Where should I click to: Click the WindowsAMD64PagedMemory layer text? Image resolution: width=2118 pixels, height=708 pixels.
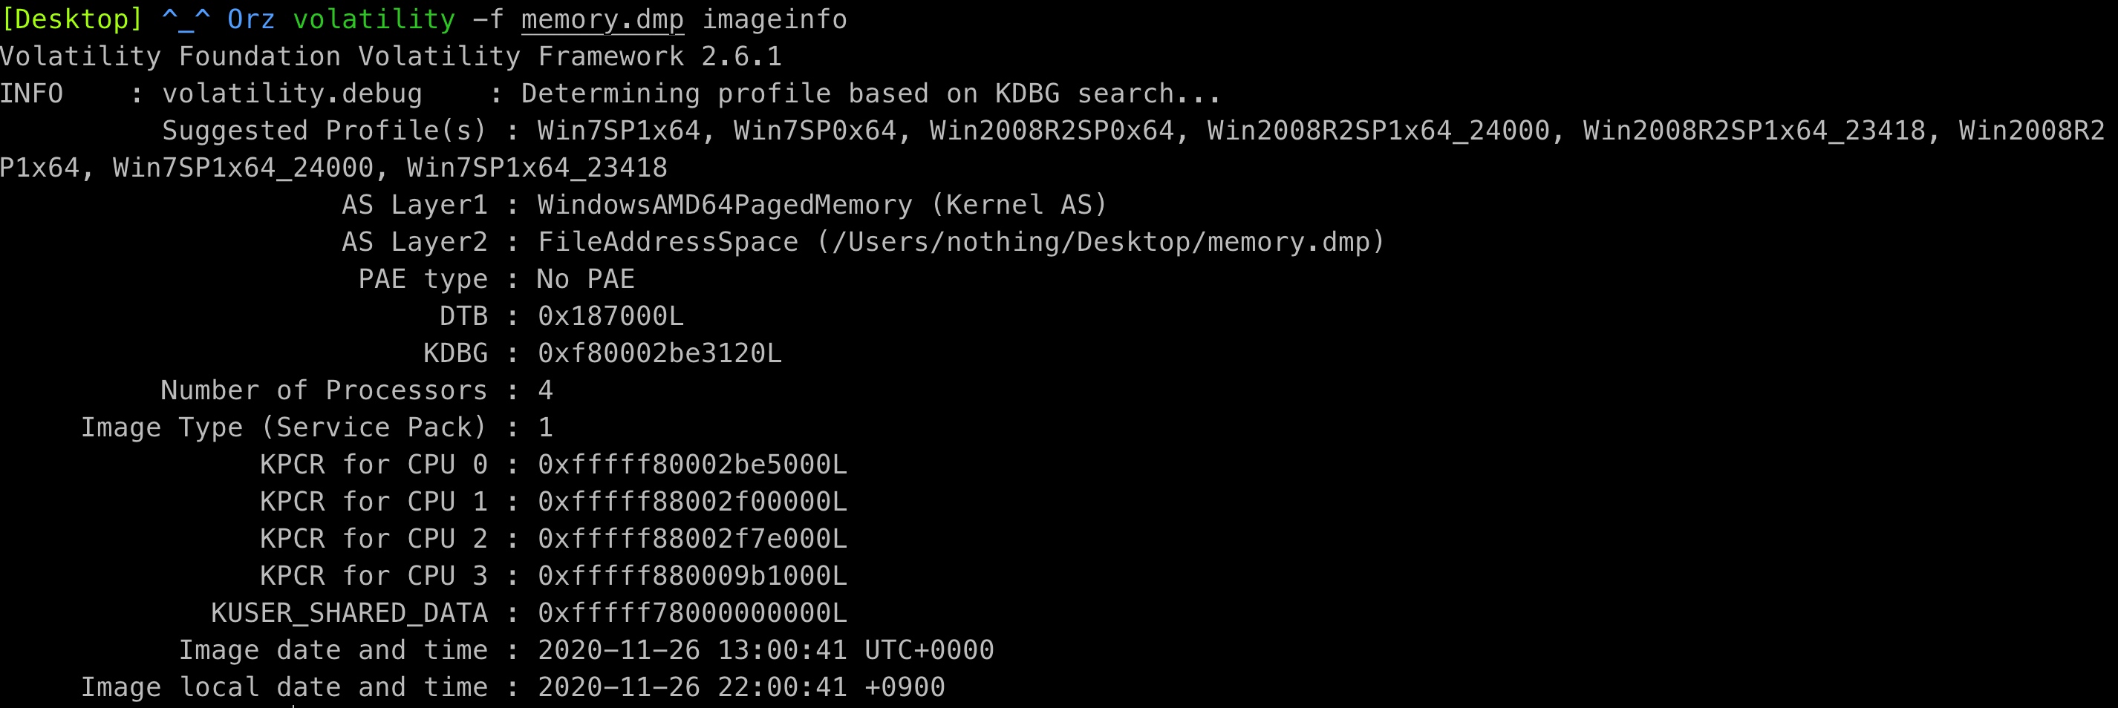pos(724,205)
